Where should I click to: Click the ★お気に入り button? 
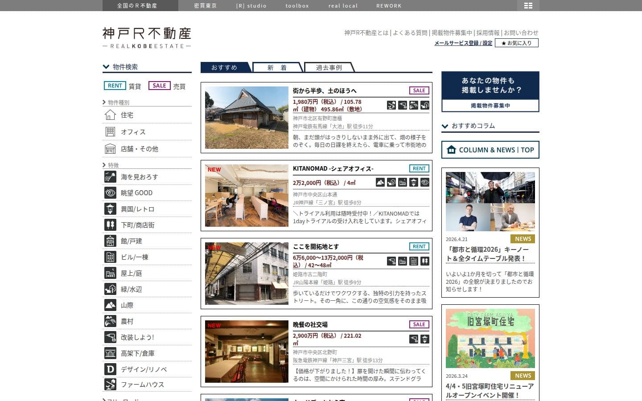[x=517, y=43]
